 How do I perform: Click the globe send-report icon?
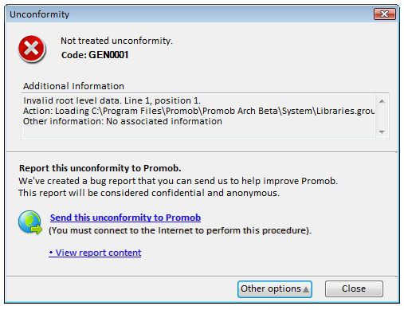[30, 222]
